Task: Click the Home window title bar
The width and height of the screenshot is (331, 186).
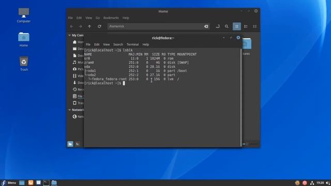Action: coord(163,11)
